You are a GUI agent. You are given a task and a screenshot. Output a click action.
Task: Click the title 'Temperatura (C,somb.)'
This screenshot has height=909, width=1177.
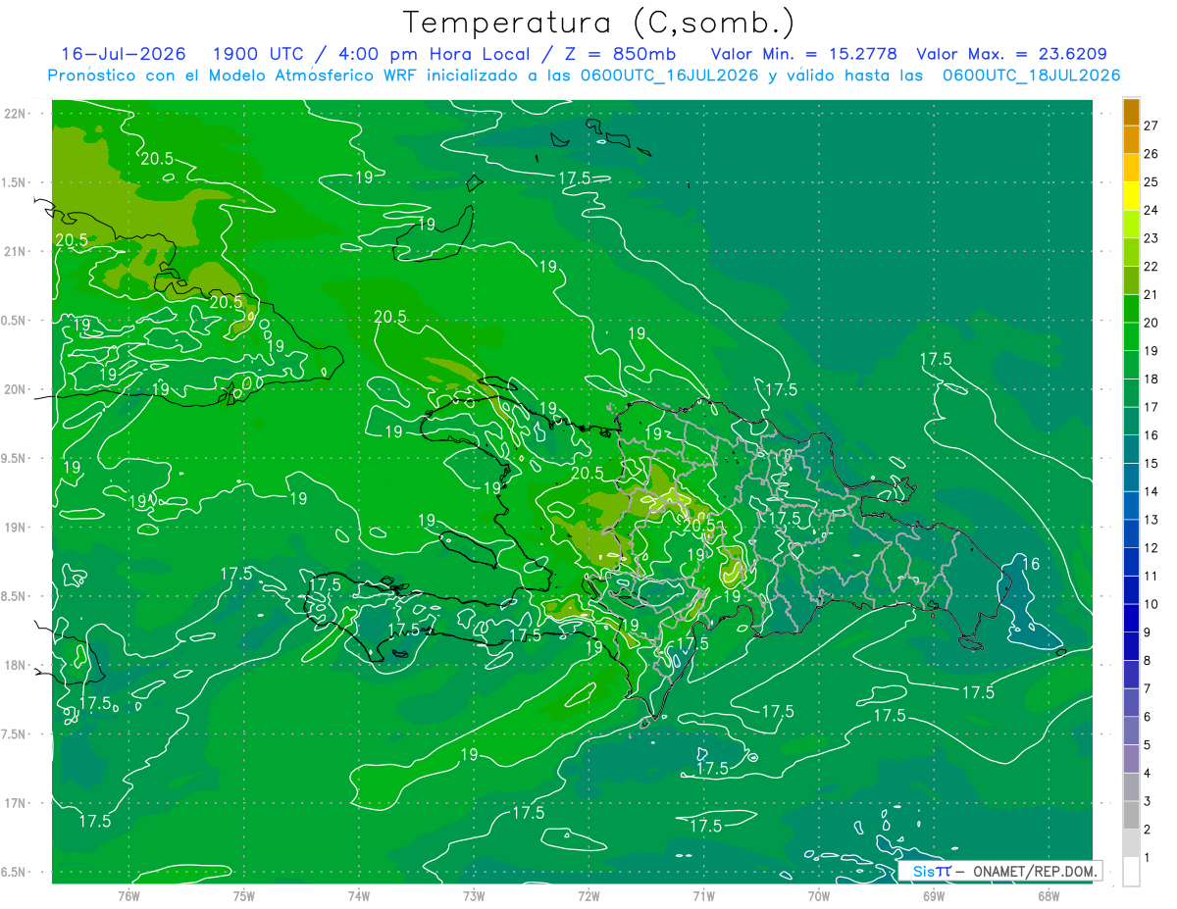click(x=599, y=23)
